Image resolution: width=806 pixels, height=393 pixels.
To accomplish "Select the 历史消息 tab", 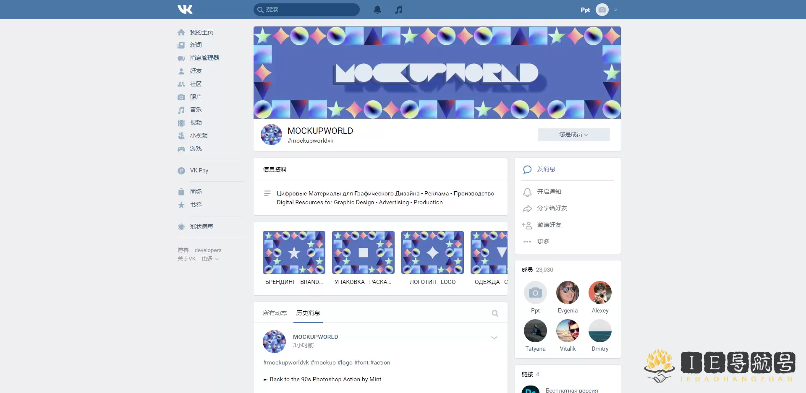I will (x=308, y=313).
